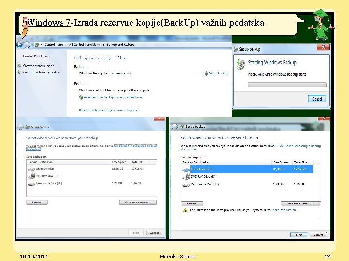Click Free Space column header in left window

tap(120, 162)
